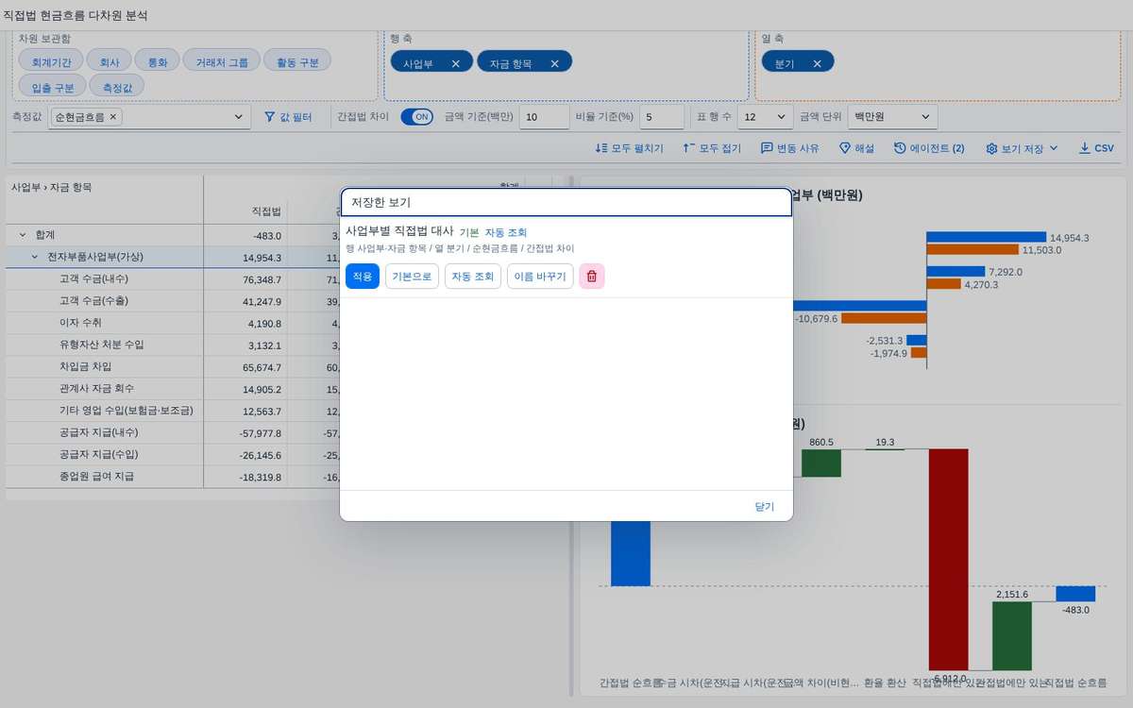Select 통화 dimension chip
The image size is (1133, 708).
click(157, 62)
